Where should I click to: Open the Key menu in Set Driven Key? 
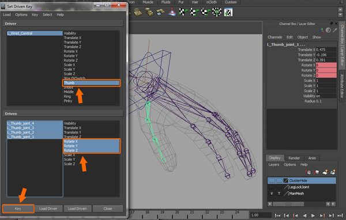click(35, 15)
